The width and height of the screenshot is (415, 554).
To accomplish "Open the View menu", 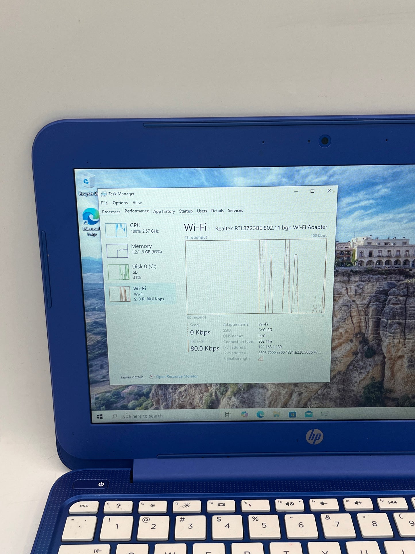I will 137,203.
